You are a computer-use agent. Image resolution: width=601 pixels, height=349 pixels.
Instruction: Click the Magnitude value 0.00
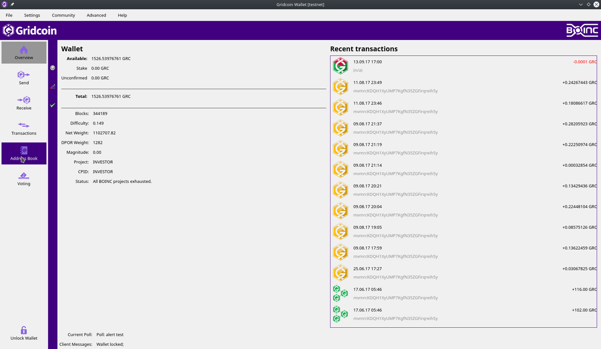pyautogui.click(x=97, y=152)
